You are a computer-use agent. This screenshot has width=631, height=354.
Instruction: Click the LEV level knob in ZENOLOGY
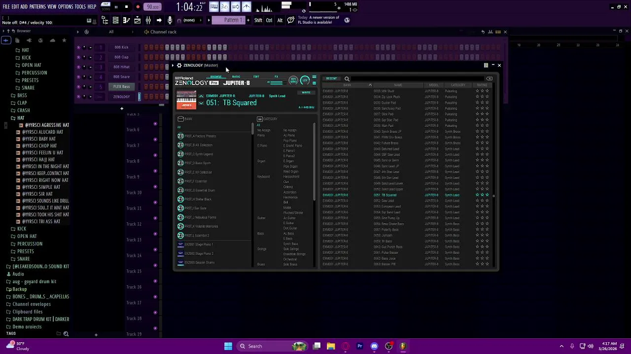pyautogui.click(x=305, y=80)
